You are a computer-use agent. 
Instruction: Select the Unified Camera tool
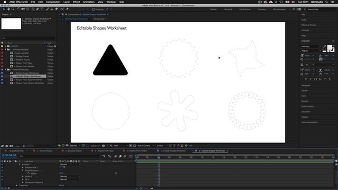pyautogui.click(x=23, y=9)
